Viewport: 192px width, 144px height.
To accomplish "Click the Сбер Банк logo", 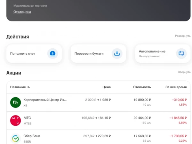I will (x=15, y=139).
